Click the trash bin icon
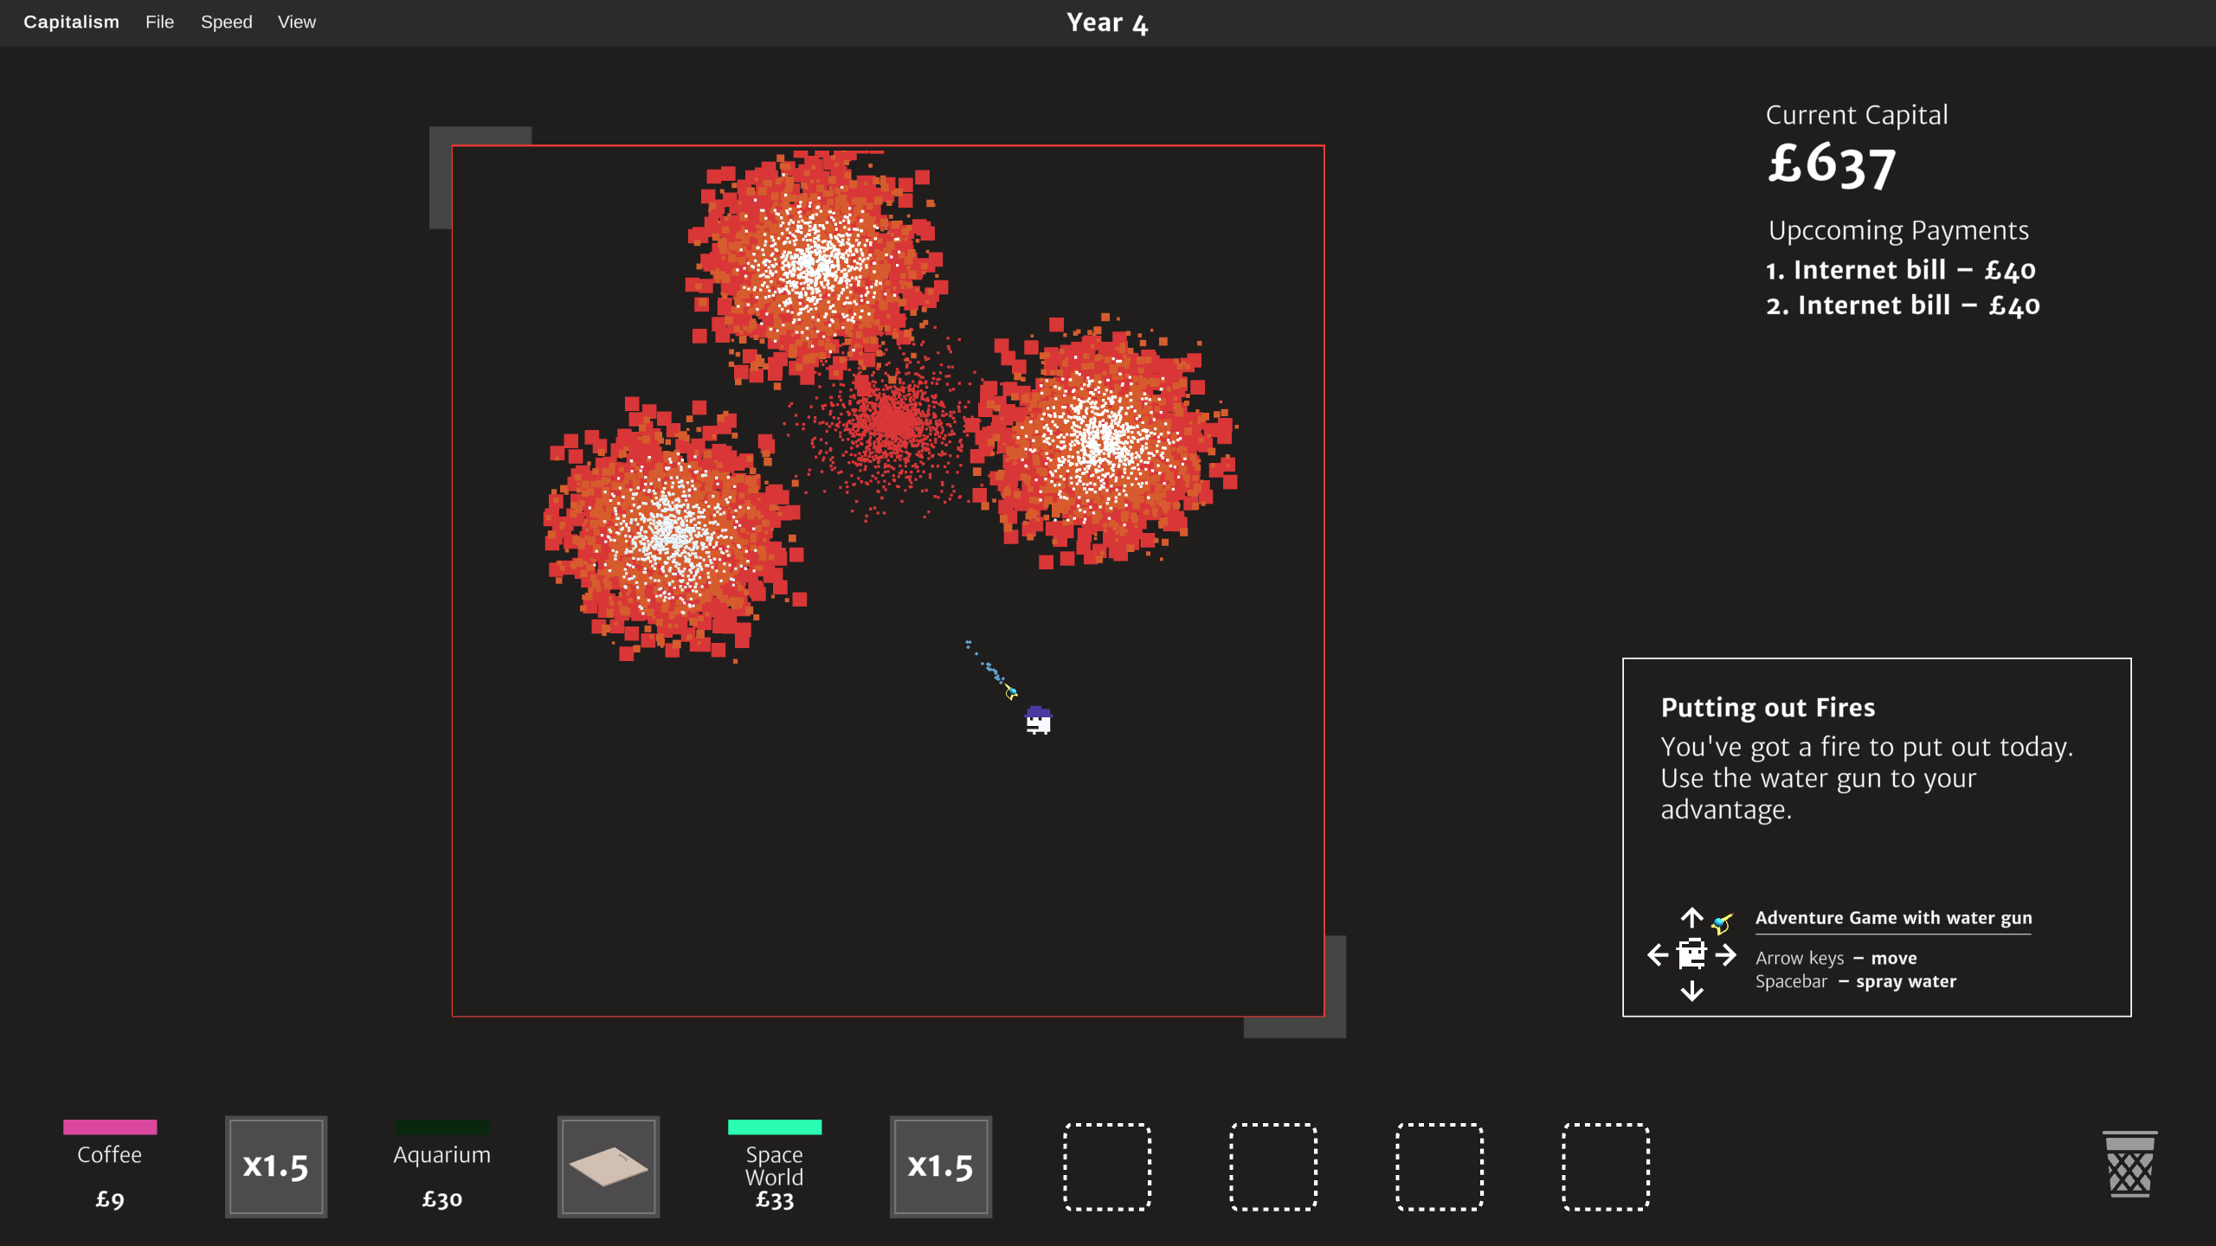The image size is (2216, 1246). point(2129,1165)
